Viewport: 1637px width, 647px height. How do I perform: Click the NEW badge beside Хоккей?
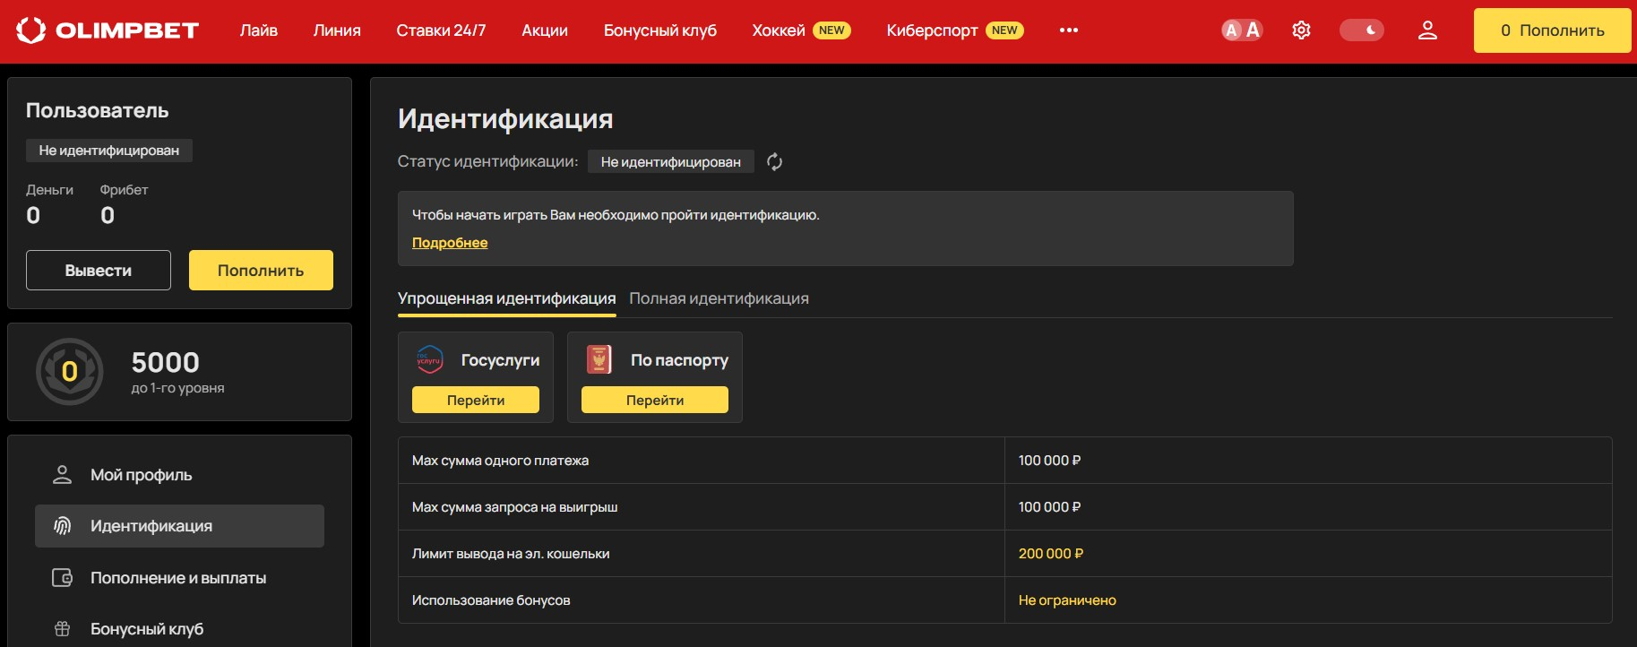click(x=831, y=30)
